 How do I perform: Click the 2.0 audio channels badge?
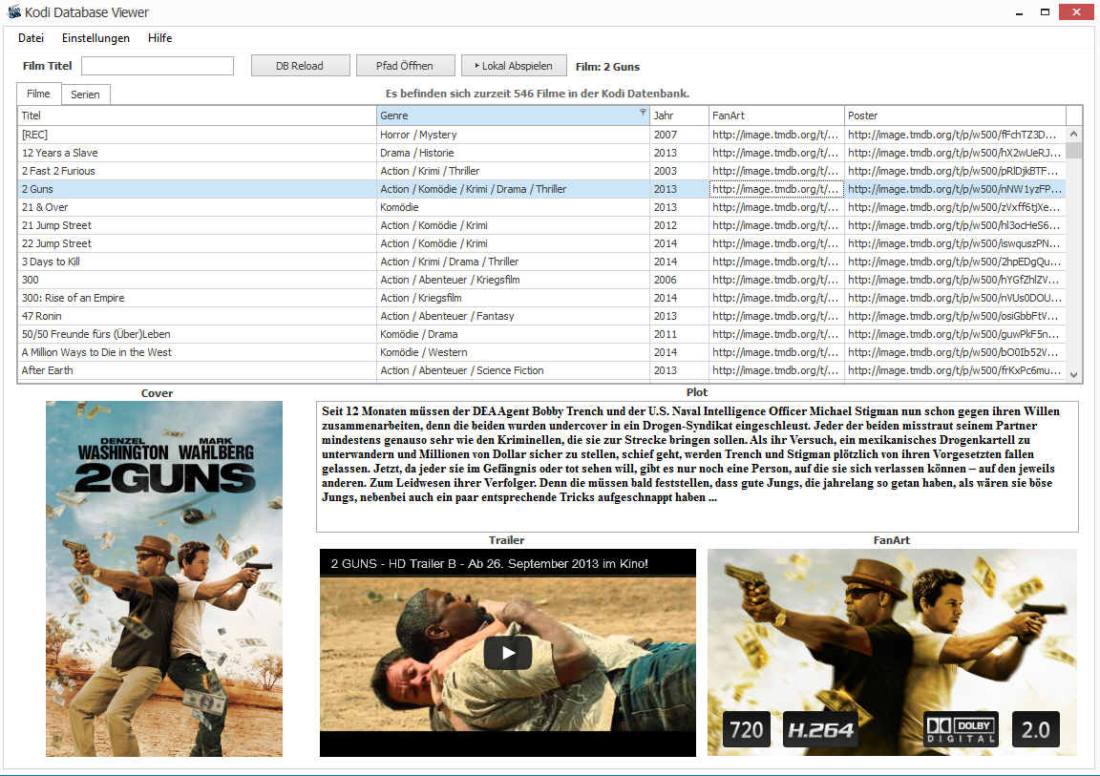point(1035,730)
